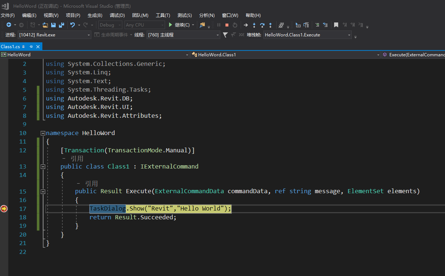Click the 引用 CodeLens link above Execute
445x276 pixels.
(91, 183)
